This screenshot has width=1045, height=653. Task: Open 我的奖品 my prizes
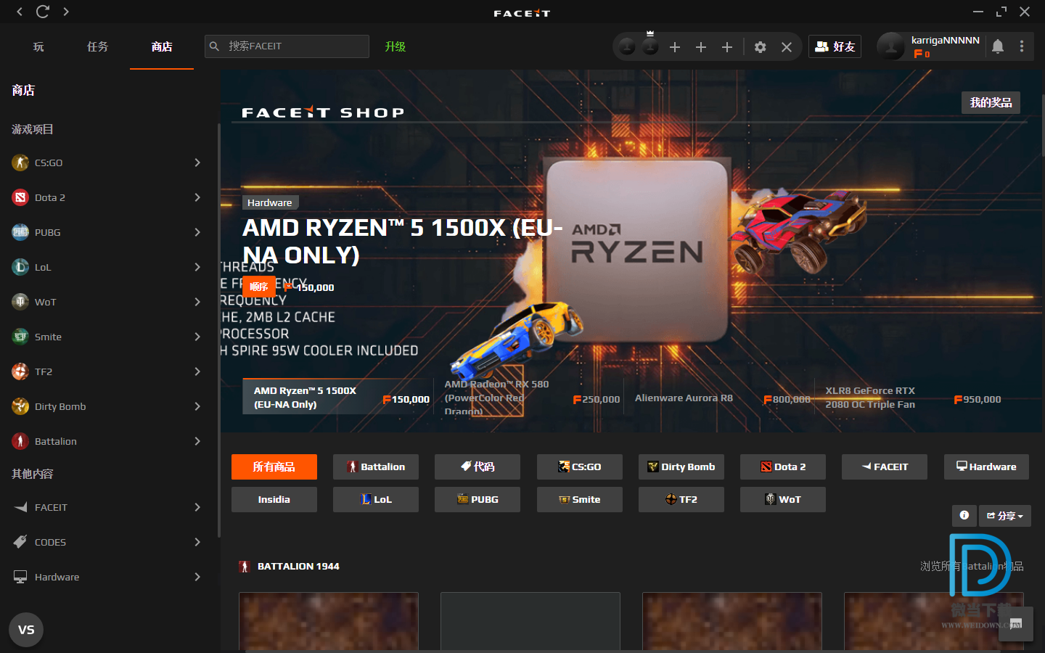click(x=991, y=102)
